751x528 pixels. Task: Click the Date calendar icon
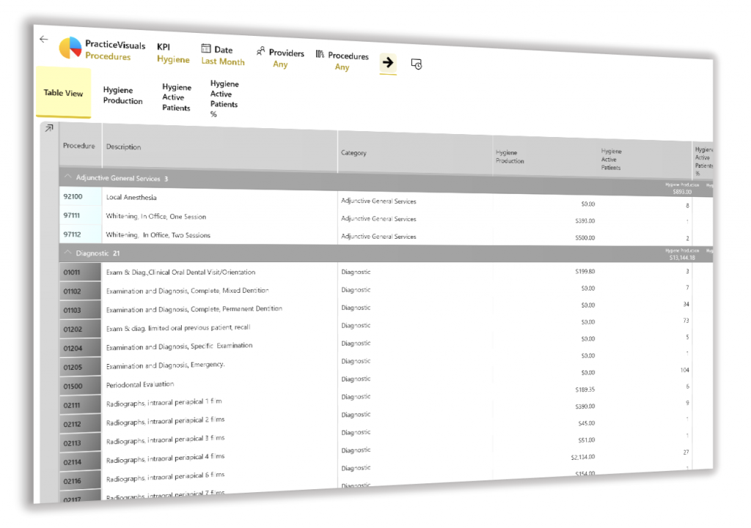coord(206,49)
